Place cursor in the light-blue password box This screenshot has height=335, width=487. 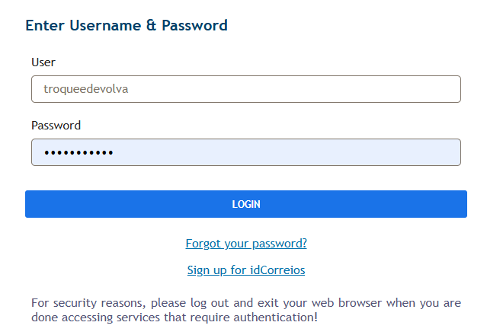coord(245,152)
